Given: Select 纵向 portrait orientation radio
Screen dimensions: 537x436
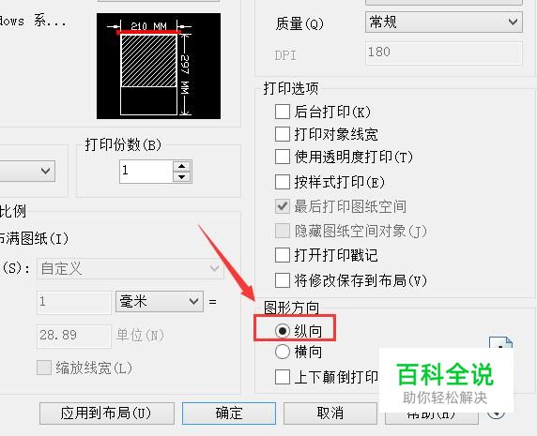Looking at the screenshot, I should point(283,331).
